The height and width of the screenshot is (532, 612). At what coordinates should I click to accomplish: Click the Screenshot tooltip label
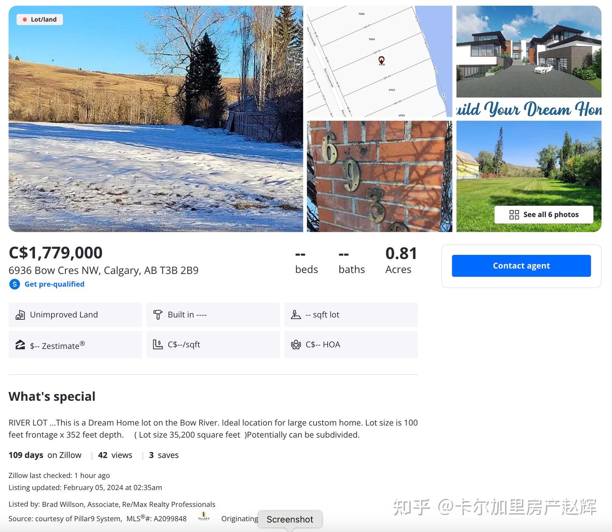(x=290, y=519)
